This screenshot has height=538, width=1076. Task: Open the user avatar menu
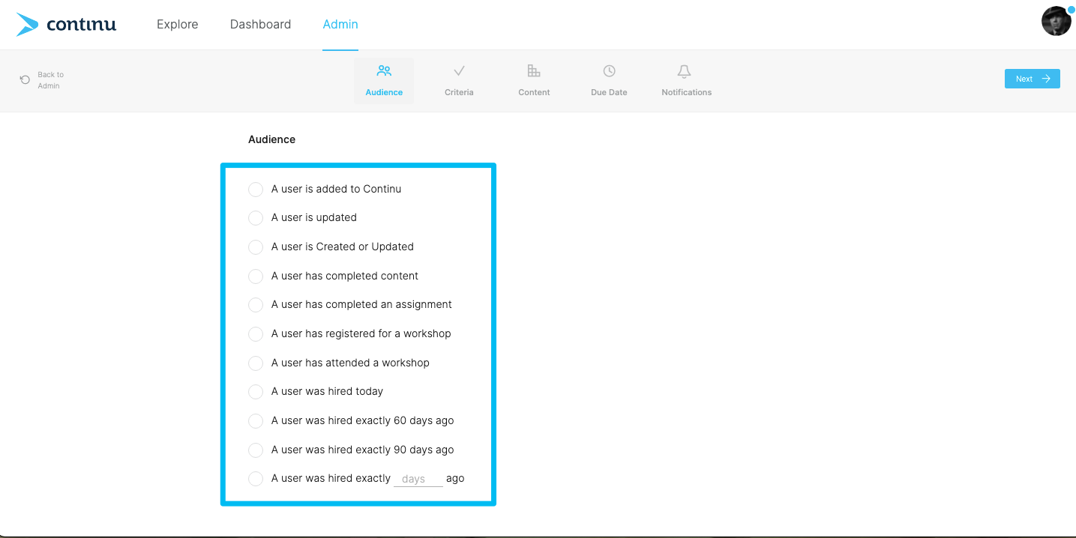coord(1057,21)
